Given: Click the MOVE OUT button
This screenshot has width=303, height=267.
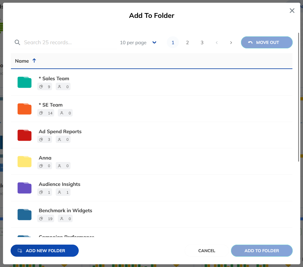Looking at the screenshot, I should [x=267, y=42].
